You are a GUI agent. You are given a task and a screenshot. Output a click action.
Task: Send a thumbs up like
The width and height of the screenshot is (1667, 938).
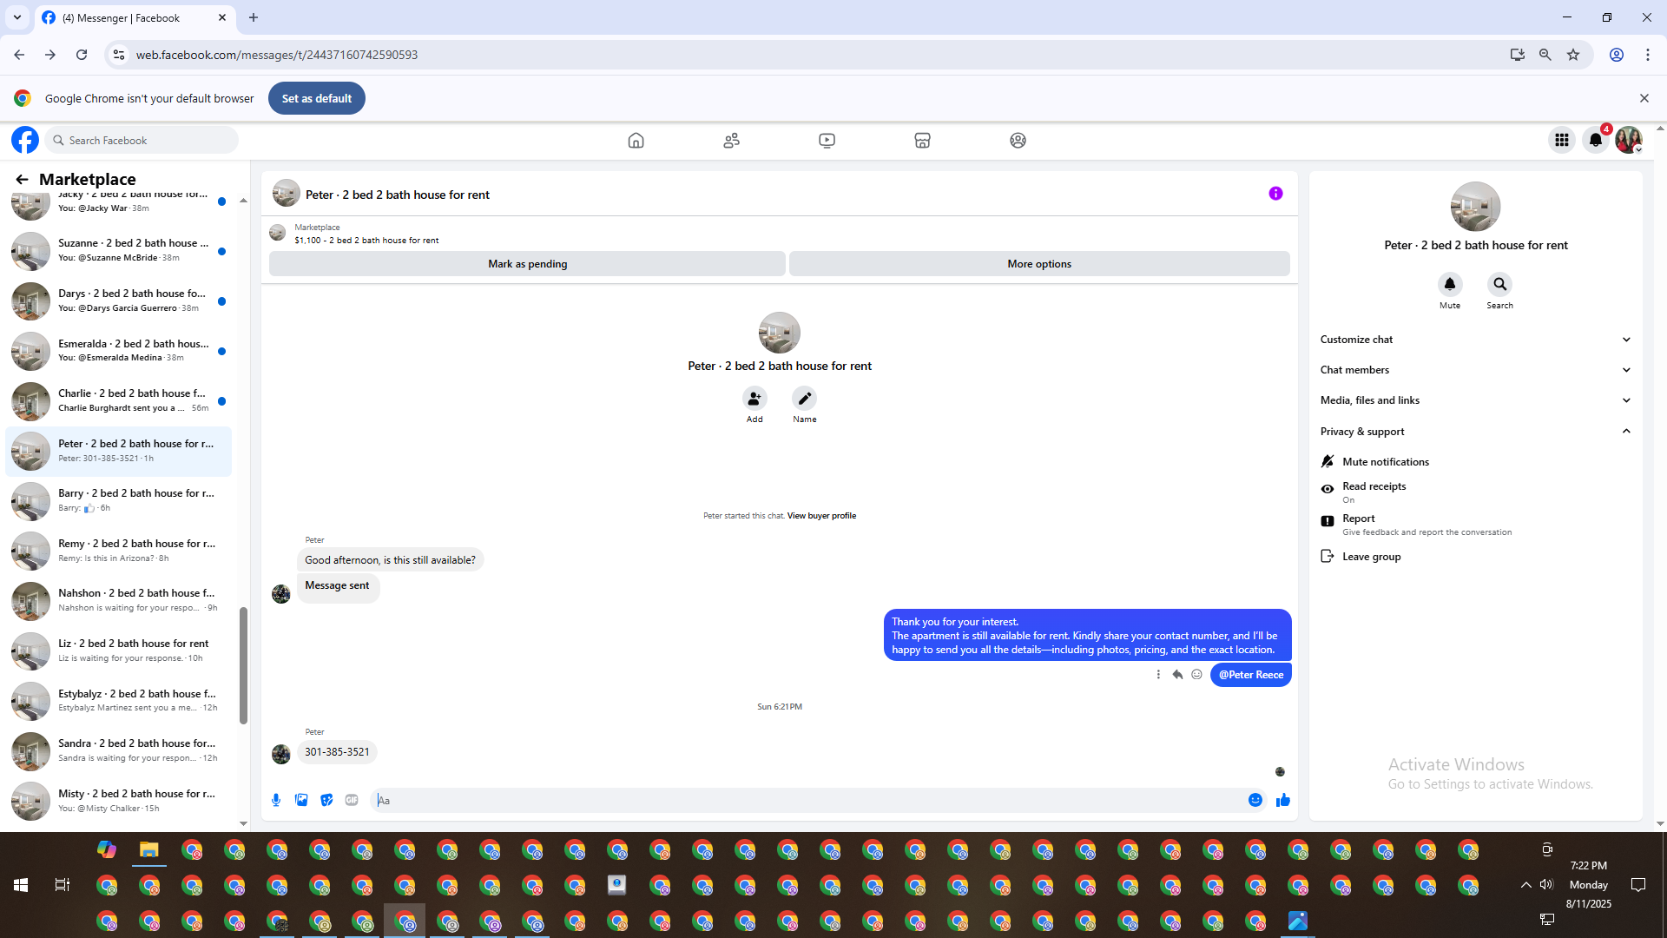(1283, 800)
